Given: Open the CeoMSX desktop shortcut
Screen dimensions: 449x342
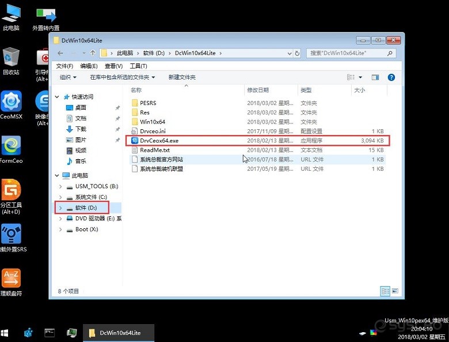Looking at the screenshot, I should [x=10, y=102].
